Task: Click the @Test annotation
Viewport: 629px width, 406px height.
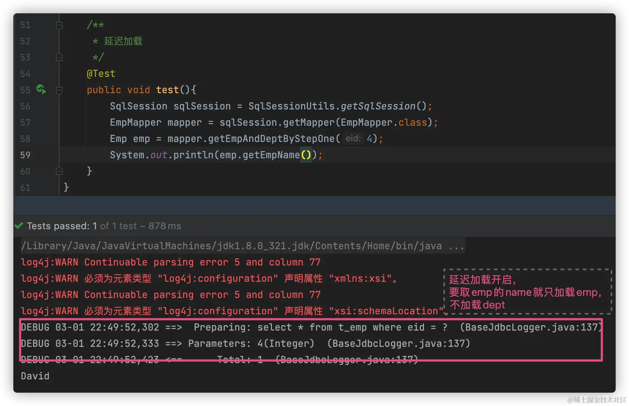Action: (x=101, y=74)
